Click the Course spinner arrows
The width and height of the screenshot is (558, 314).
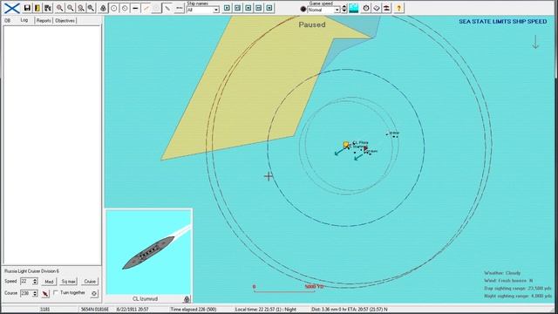[35, 293]
